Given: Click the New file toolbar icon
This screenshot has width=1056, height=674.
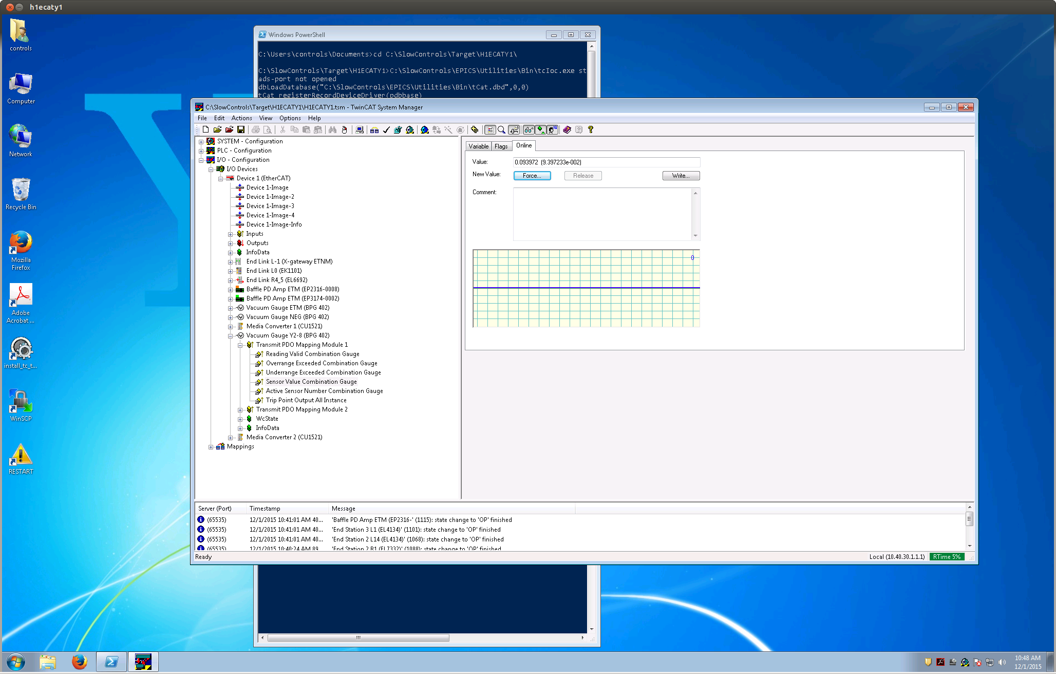Looking at the screenshot, I should [x=205, y=130].
